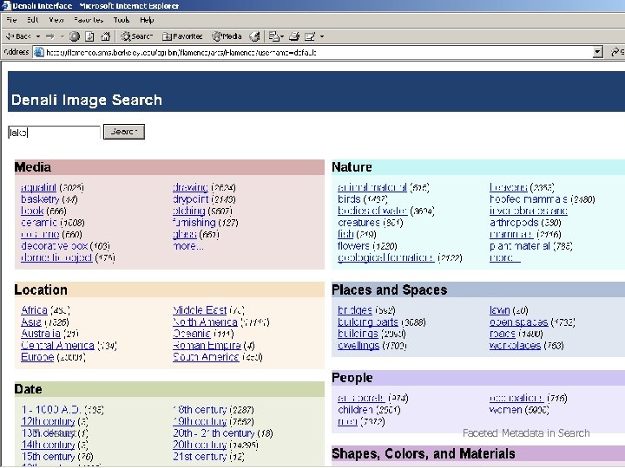Click the Stop loading icon

[74, 36]
